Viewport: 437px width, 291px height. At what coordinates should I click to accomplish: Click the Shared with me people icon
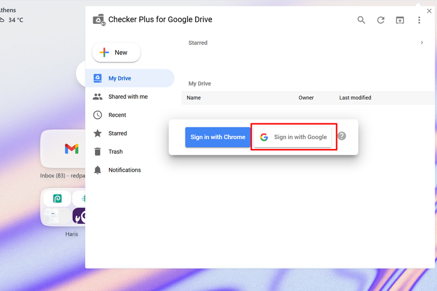point(97,97)
